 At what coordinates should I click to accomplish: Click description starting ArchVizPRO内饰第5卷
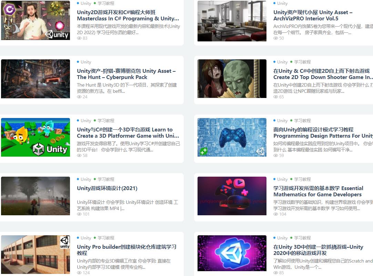(x=323, y=29)
